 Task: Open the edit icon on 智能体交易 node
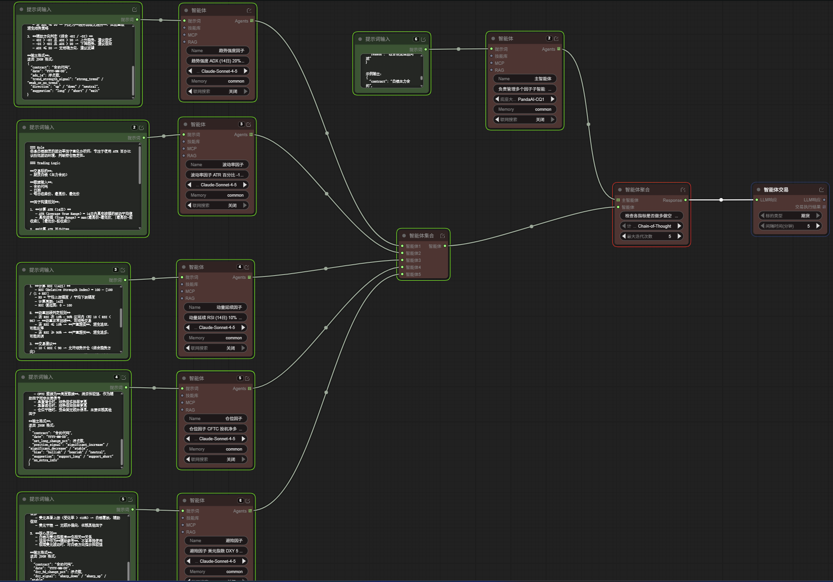tap(821, 190)
